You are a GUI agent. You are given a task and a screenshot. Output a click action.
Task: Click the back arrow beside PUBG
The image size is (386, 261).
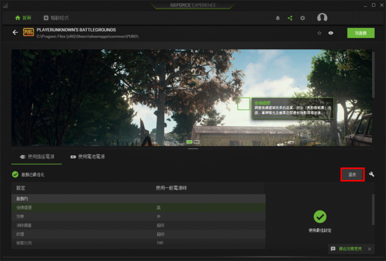pyautogui.click(x=15, y=32)
